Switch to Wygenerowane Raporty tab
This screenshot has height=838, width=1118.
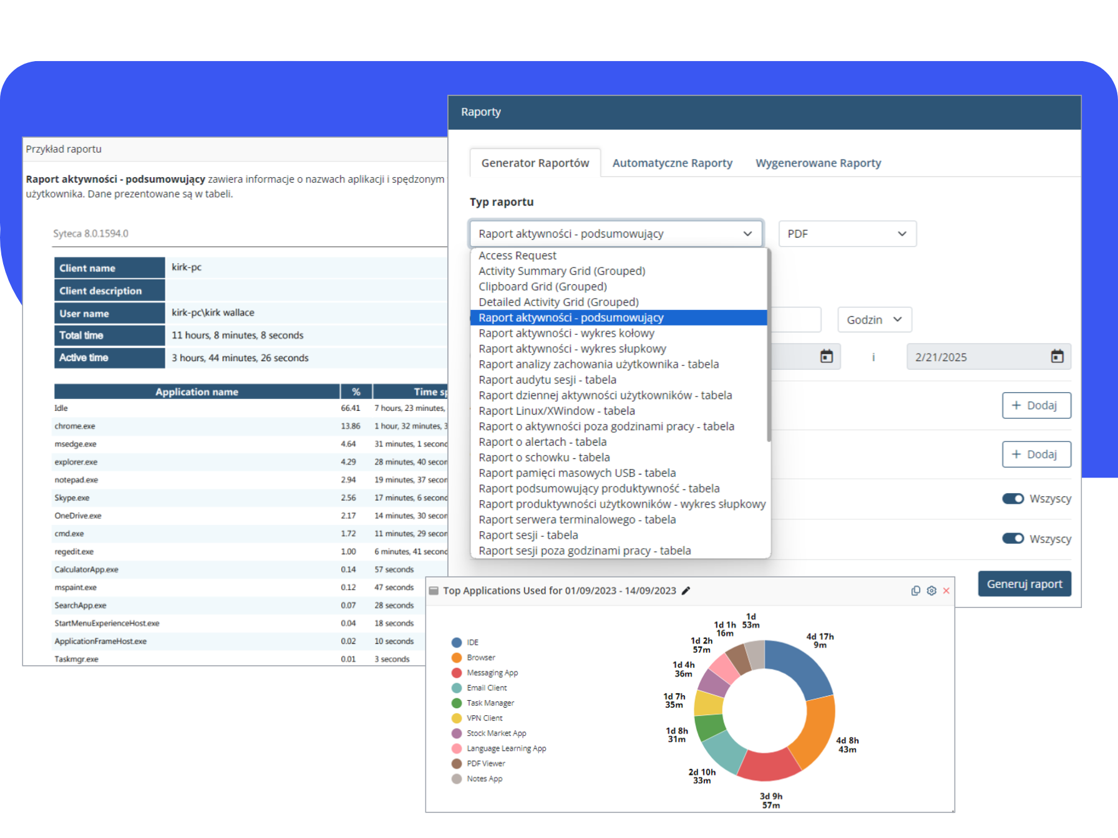coord(818,163)
